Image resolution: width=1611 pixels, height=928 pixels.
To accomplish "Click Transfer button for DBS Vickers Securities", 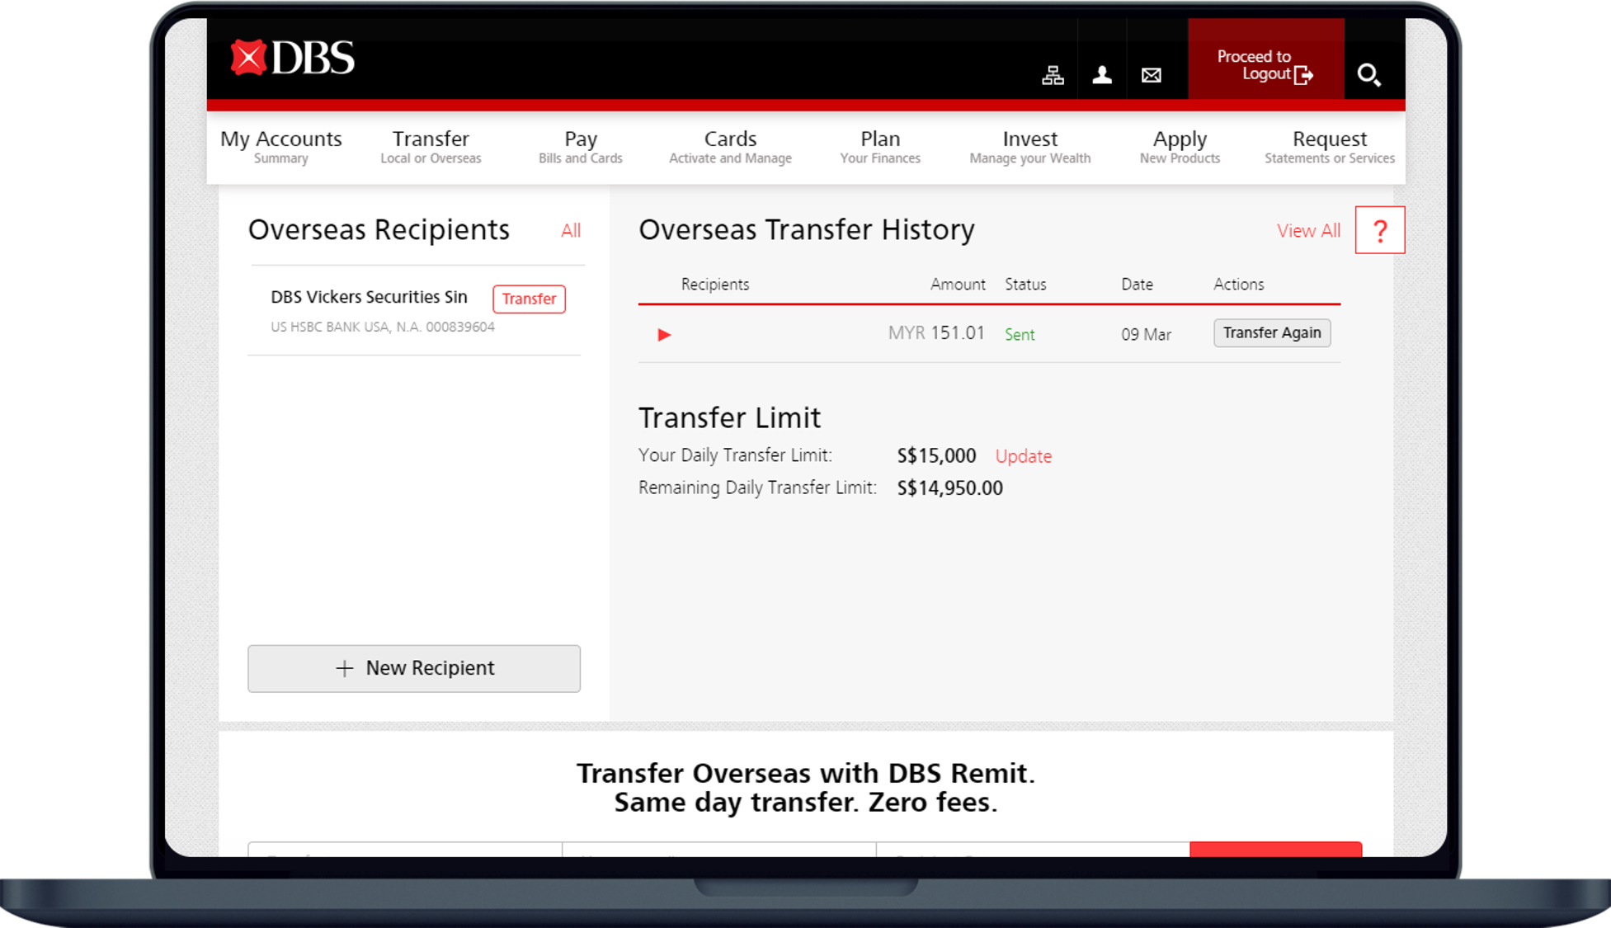I will tap(529, 299).
